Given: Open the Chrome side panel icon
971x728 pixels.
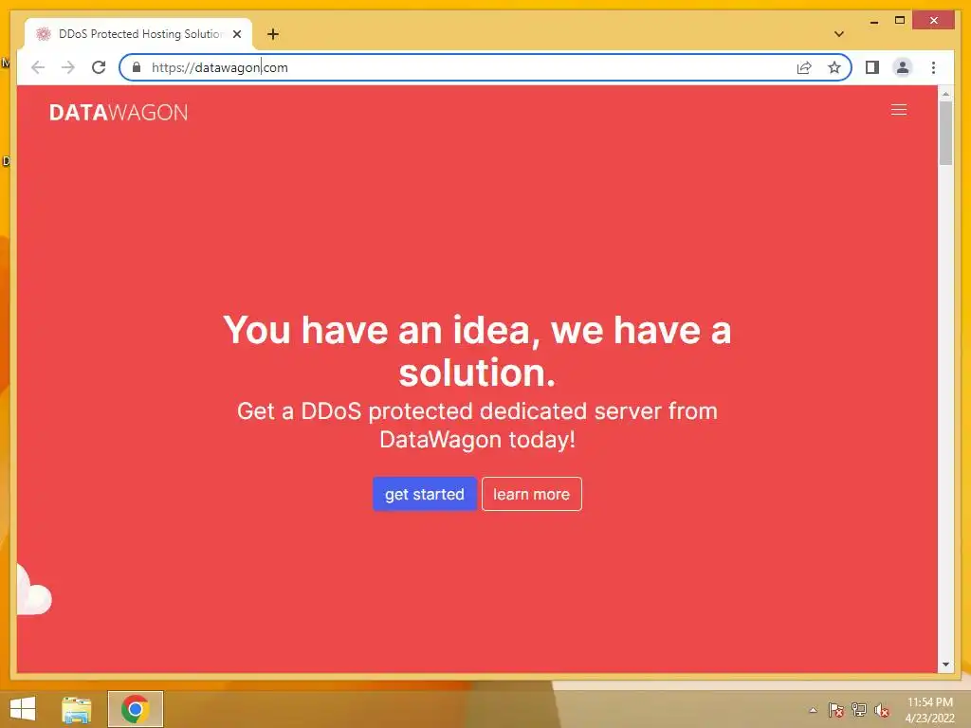Looking at the screenshot, I should click(872, 67).
